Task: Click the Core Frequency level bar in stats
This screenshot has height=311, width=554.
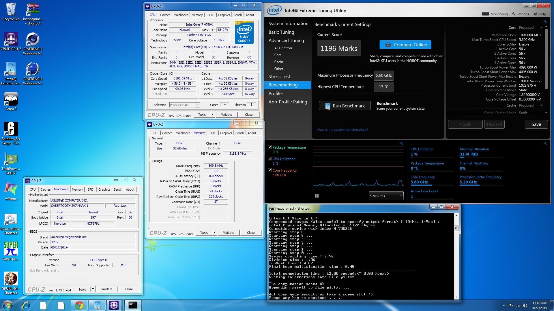Action: coord(432,185)
